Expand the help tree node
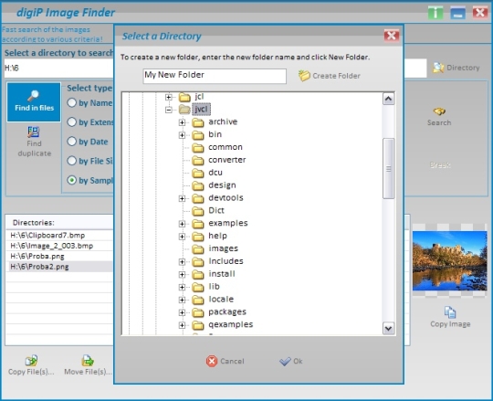 (x=182, y=237)
